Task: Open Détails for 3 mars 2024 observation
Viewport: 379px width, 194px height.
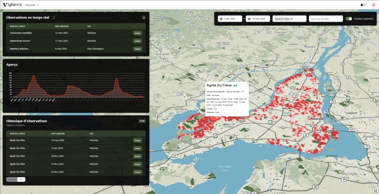Action: coord(137,148)
